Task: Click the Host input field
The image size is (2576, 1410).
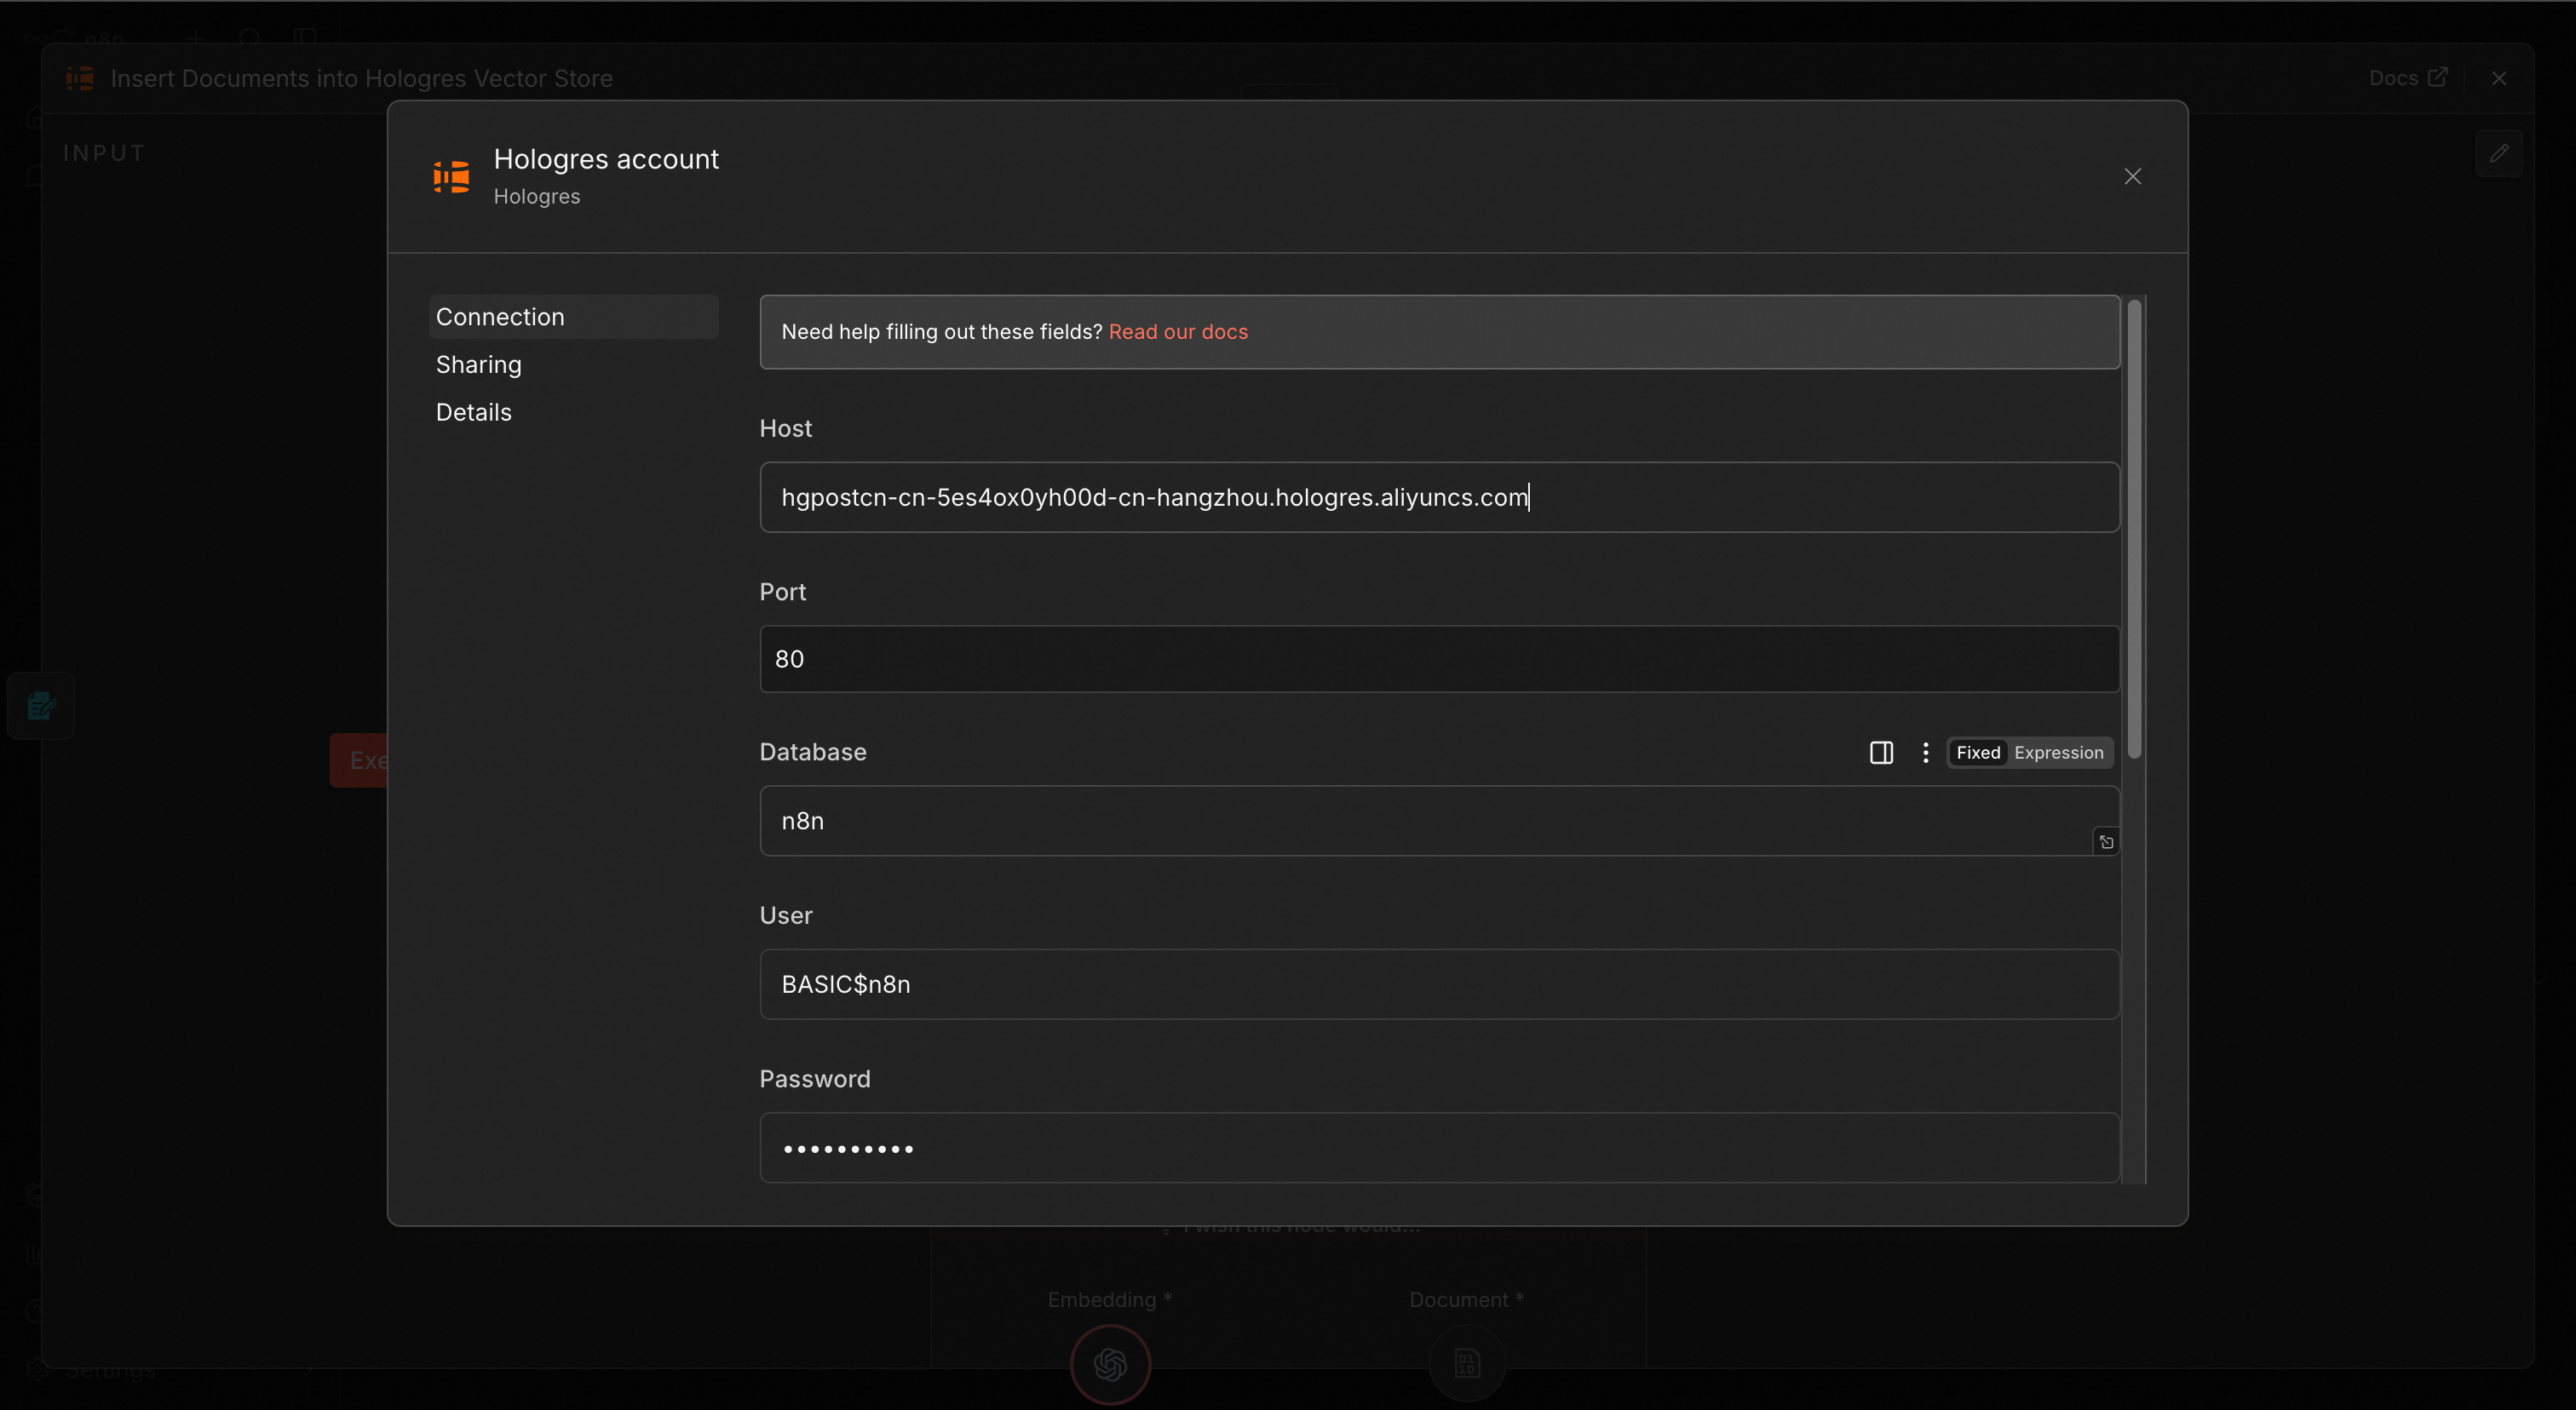Action: [x=1439, y=497]
